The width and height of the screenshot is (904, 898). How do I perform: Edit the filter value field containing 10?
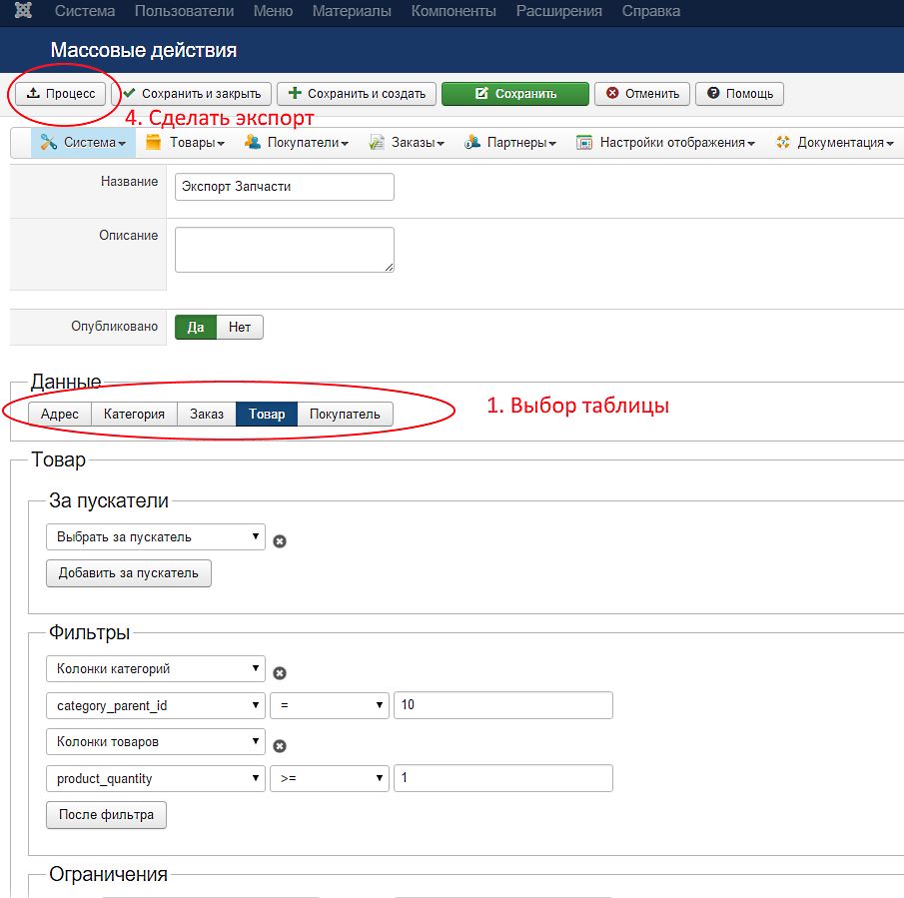click(502, 705)
